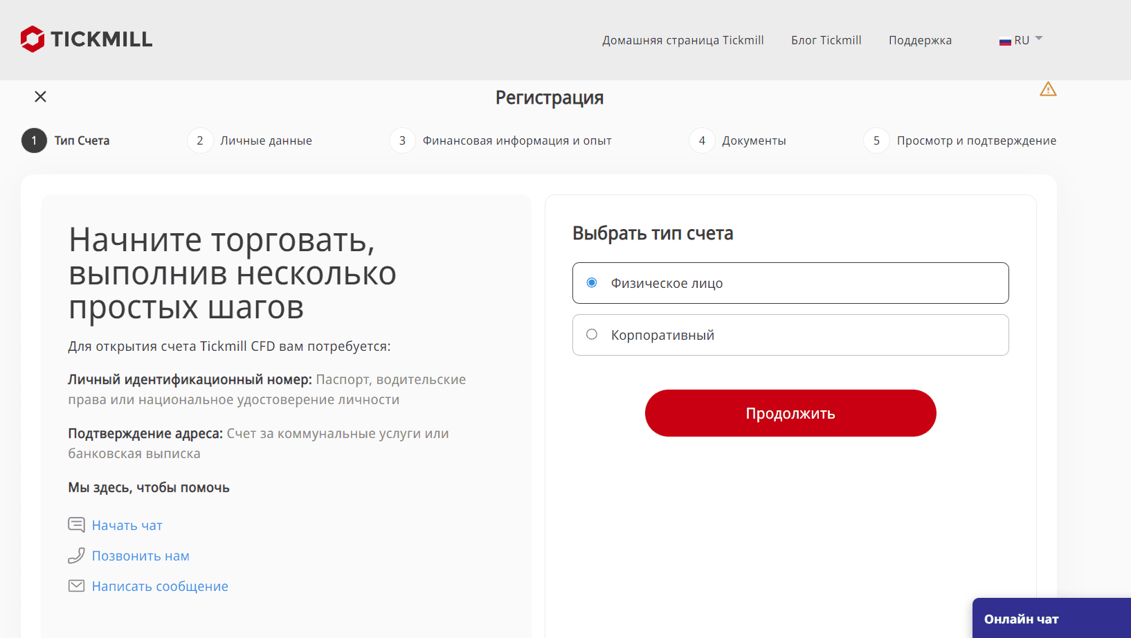Screen dimensions: 1131x638
Task: Select the Физическое лицо radio button
Action: (592, 282)
